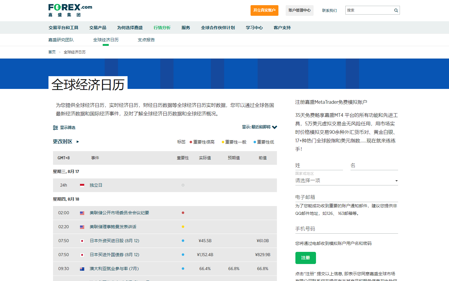449x281 pixels.
Task: Focus the 姓 input field
Action: [319, 165]
